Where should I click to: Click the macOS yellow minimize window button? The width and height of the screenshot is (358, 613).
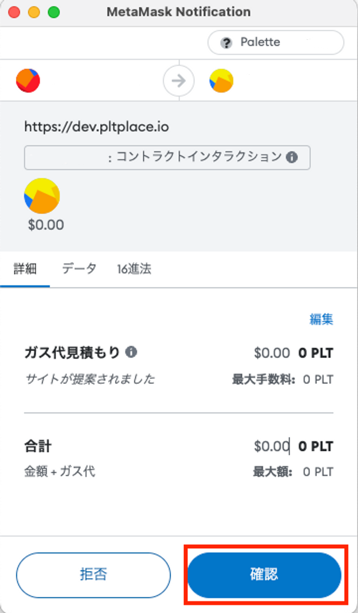click(34, 12)
